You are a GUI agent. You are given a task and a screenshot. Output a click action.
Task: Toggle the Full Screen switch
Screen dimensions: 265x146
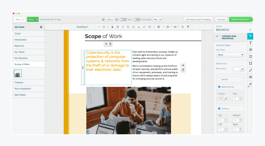click(137, 20)
